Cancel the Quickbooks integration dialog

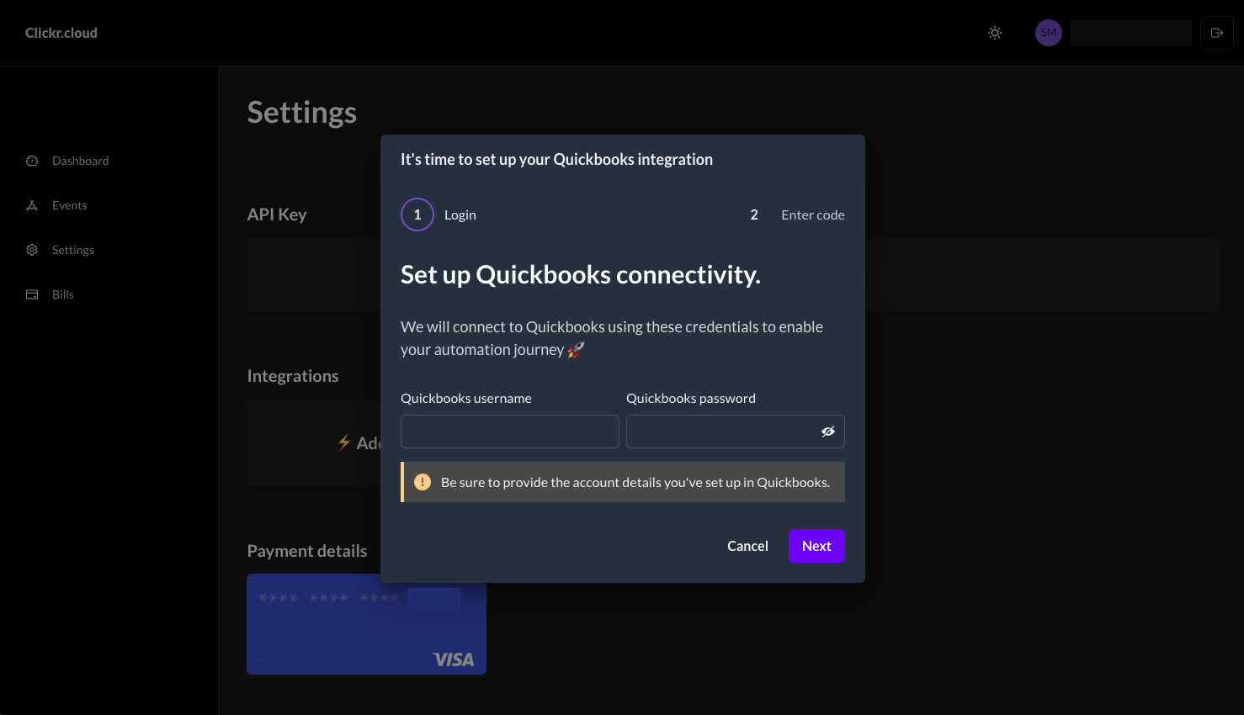(747, 546)
